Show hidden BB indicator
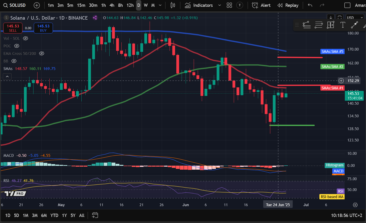The width and height of the screenshot is (366, 223). 14,61
